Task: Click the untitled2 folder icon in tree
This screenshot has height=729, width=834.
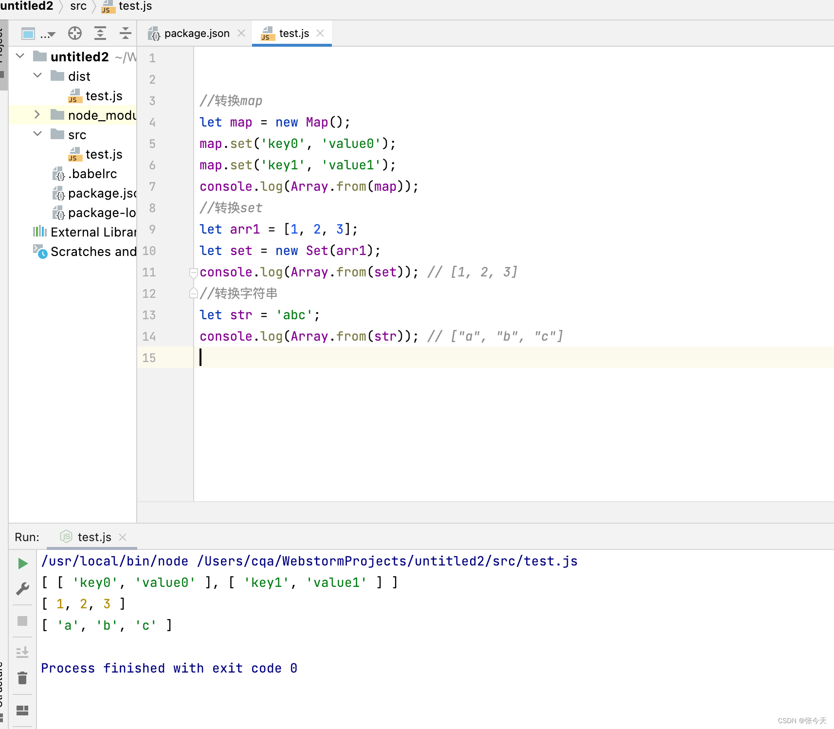Action: click(40, 56)
